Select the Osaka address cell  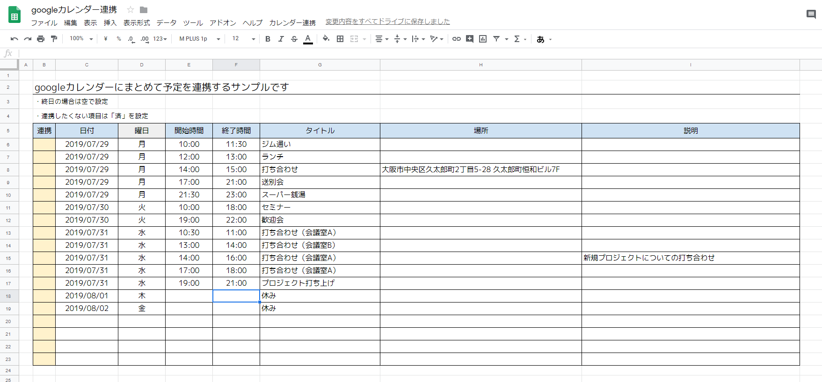481,169
